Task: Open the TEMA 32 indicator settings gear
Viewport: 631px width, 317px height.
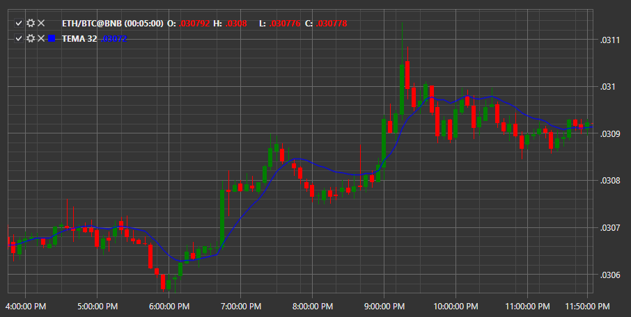Action: [31, 38]
